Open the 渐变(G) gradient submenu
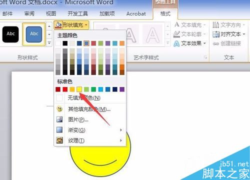Viewport: 250px width, 180px height. 90,130
